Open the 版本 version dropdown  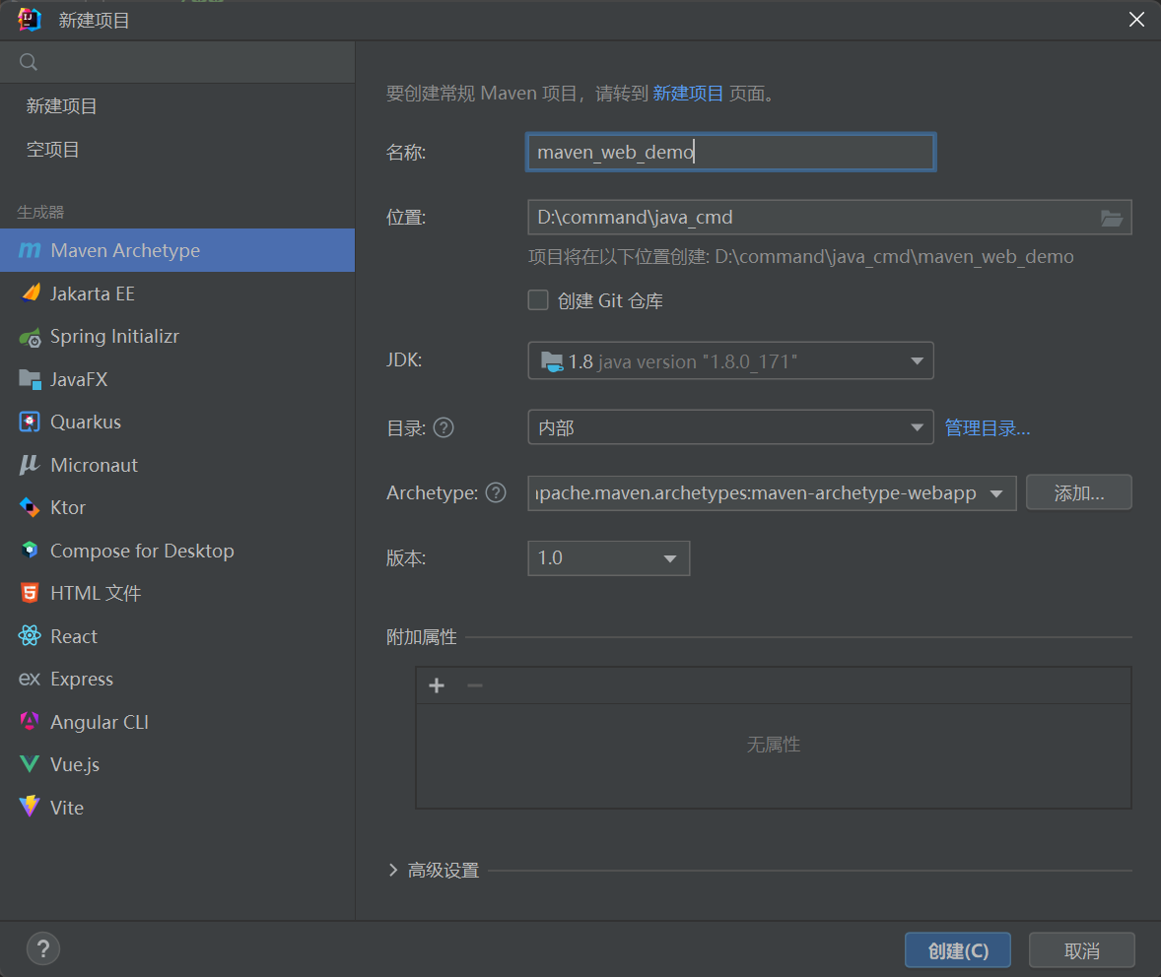tap(608, 558)
